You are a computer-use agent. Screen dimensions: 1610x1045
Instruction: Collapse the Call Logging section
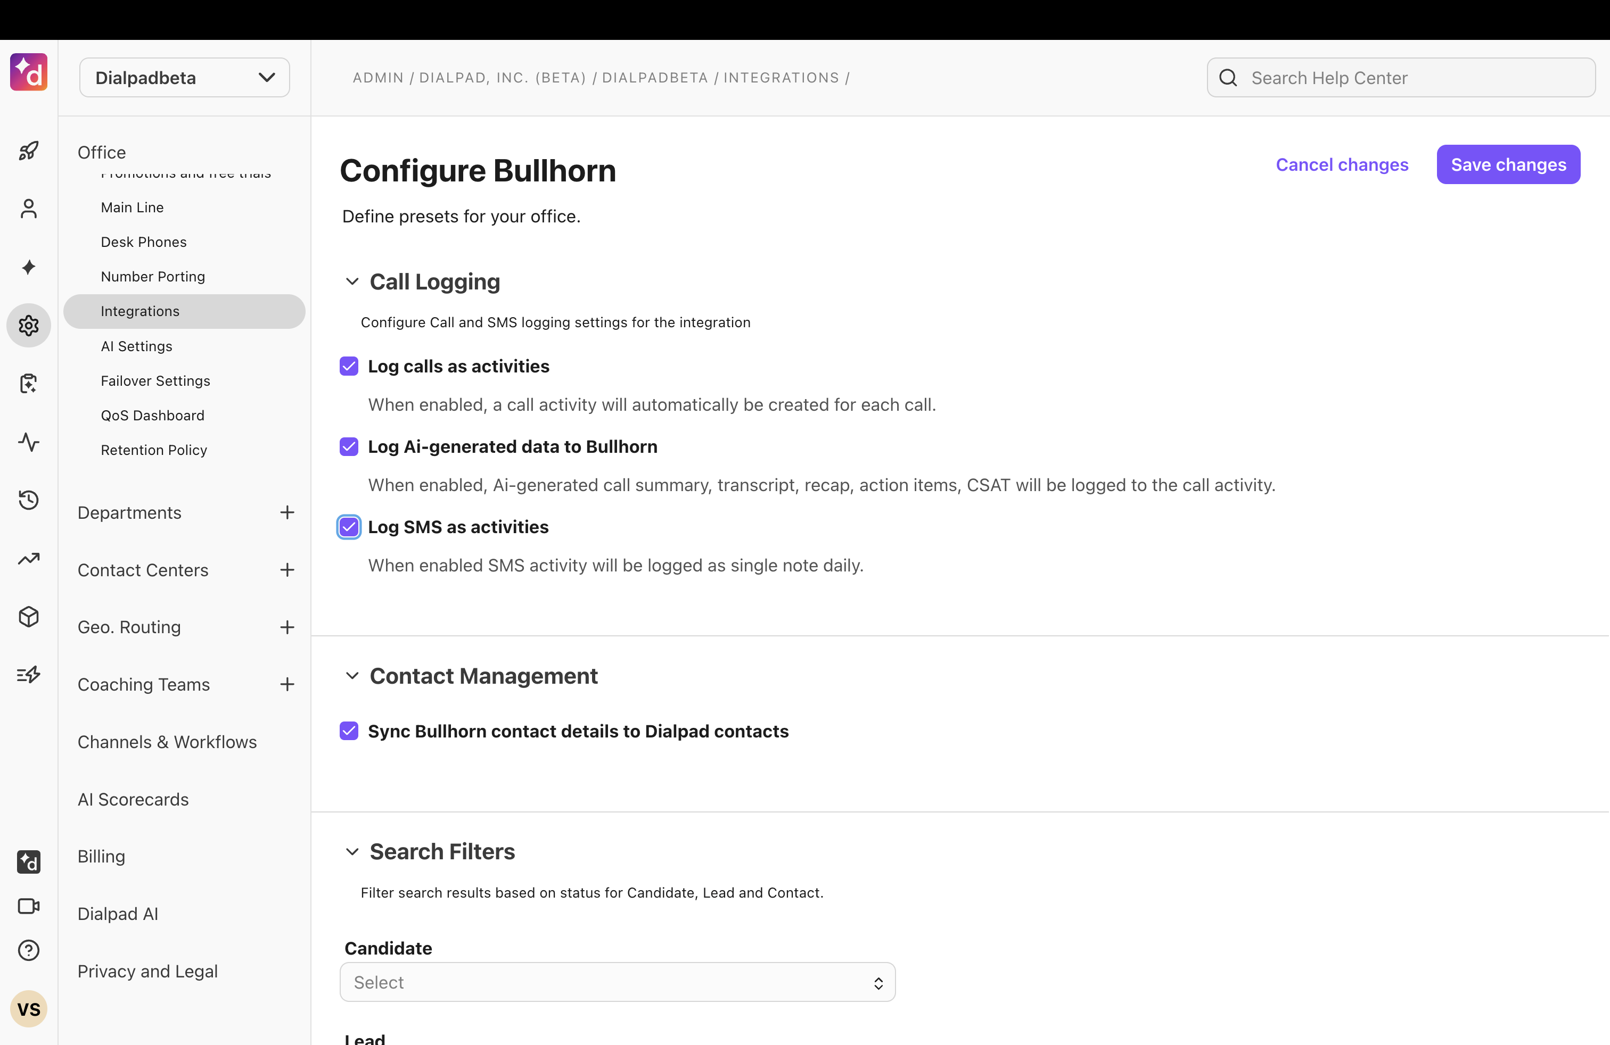[352, 281]
